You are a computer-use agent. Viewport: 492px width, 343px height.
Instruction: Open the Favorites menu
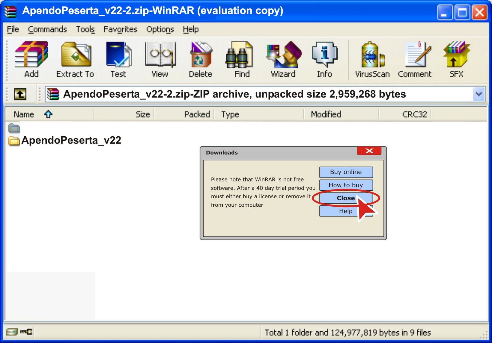point(120,29)
